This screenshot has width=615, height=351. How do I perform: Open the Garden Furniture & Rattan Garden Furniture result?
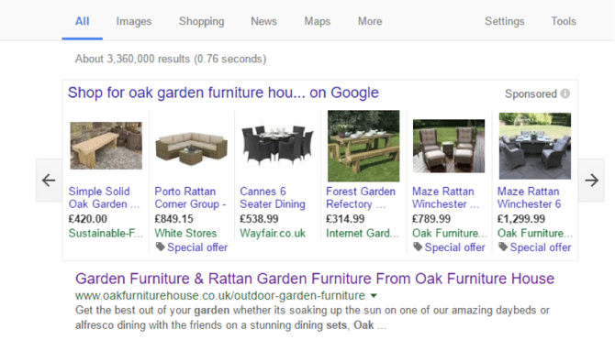tap(315, 279)
